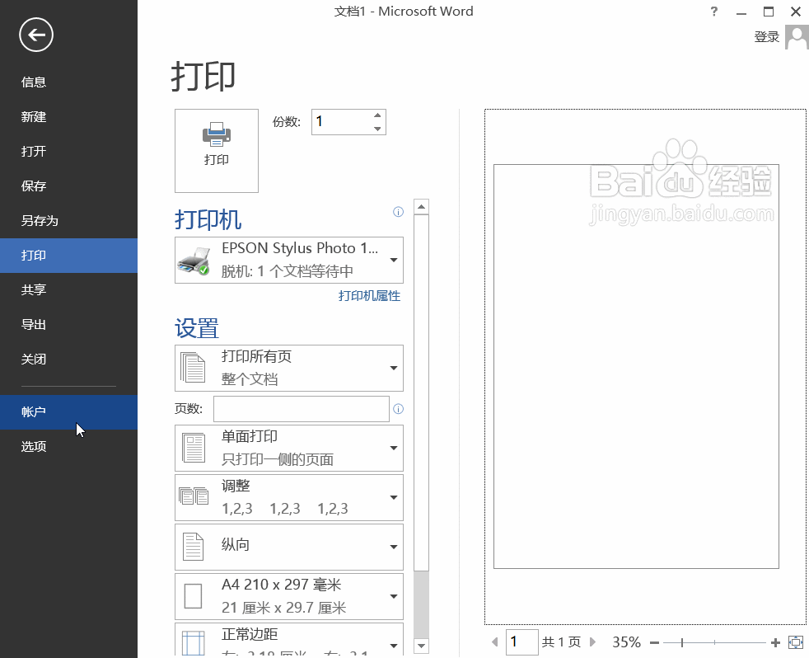Click the user avatar icon next to 登录

pos(797,37)
